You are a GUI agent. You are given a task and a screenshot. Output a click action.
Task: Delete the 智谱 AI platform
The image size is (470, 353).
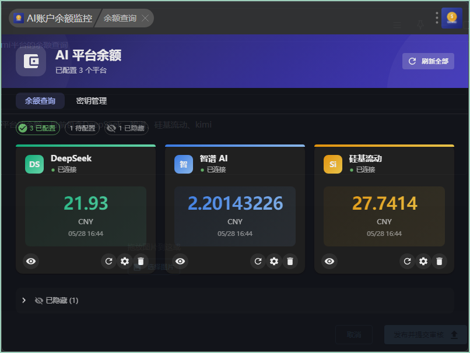(x=290, y=261)
